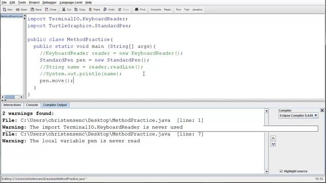Click the file path showing [line: 1]
The width and height of the screenshot is (326, 183).
pyautogui.click(x=103, y=120)
